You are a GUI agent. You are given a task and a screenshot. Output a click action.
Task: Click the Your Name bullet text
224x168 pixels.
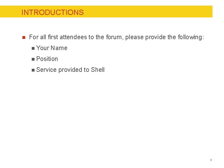[x=52, y=48]
